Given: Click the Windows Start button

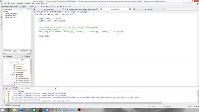Looking at the screenshot, I should tap(2, 110).
